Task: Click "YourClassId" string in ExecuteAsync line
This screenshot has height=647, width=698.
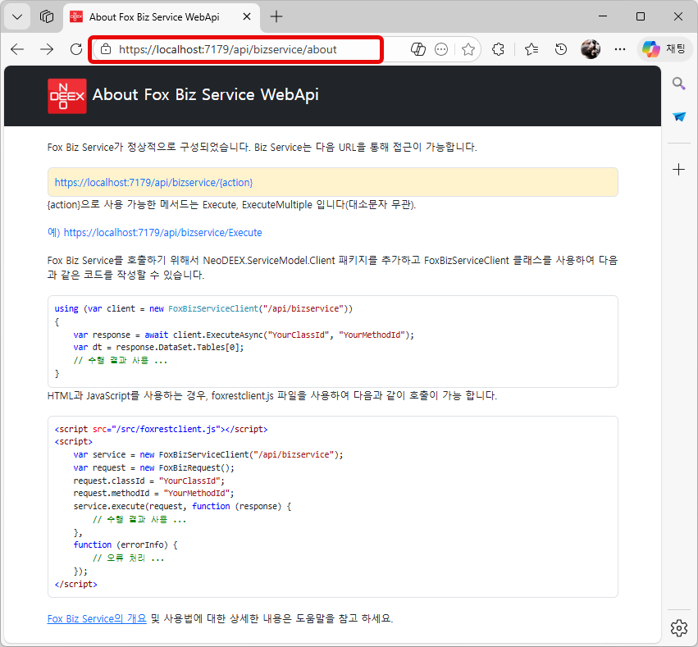Action: [x=299, y=335]
